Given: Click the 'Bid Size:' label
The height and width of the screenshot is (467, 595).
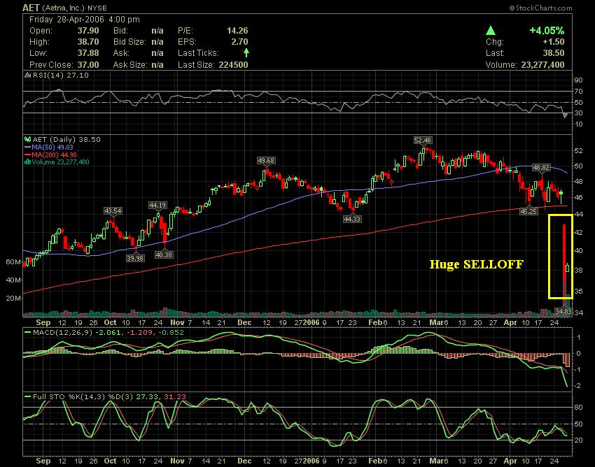Looking at the screenshot, I should (129, 42).
